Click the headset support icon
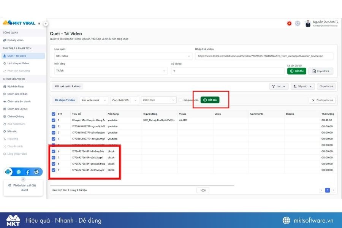The image size is (342, 228). click(x=9, y=172)
